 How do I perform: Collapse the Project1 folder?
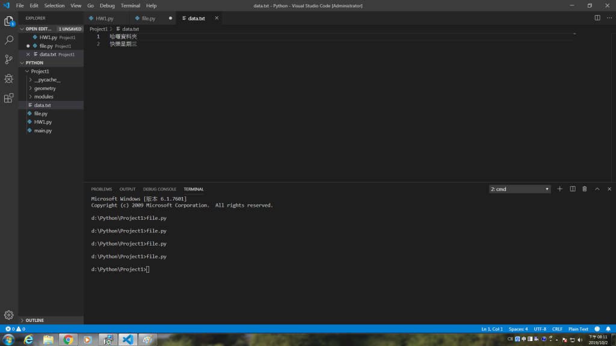(x=27, y=71)
